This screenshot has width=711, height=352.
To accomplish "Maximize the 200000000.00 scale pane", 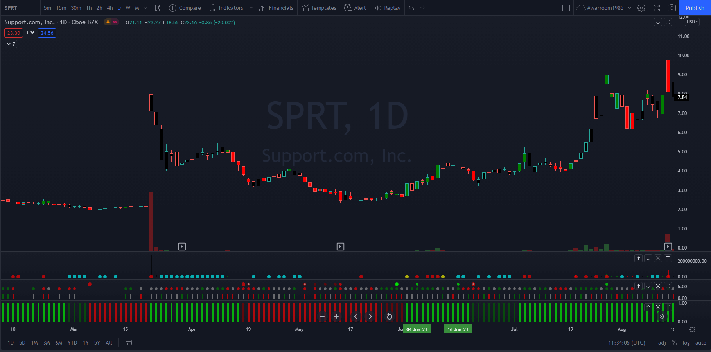I will tap(668, 259).
